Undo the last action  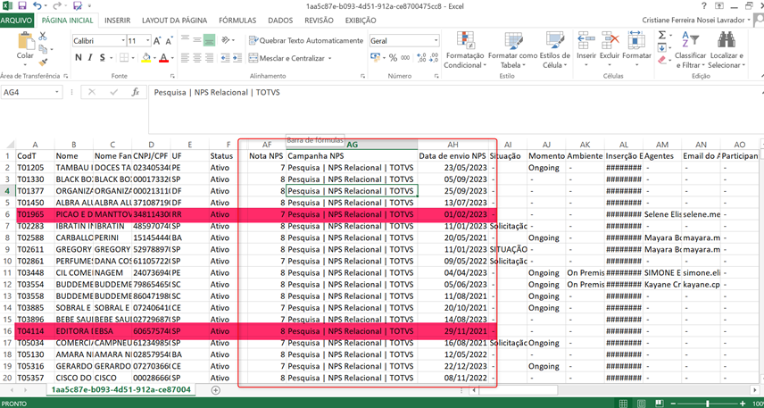pos(38,6)
